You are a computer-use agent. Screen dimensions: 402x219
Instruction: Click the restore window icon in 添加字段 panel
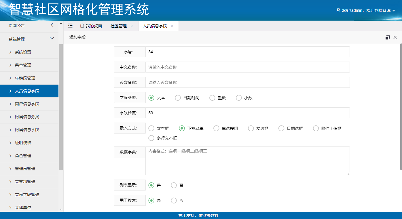(387, 37)
